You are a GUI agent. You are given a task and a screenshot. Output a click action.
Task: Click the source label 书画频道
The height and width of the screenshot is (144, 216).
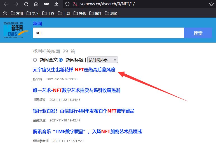tap(39, 100)
